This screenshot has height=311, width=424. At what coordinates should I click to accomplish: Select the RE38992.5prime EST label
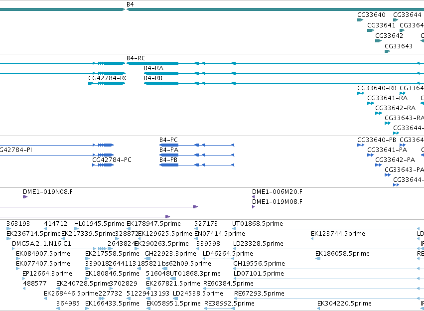(x=229, y=304)
